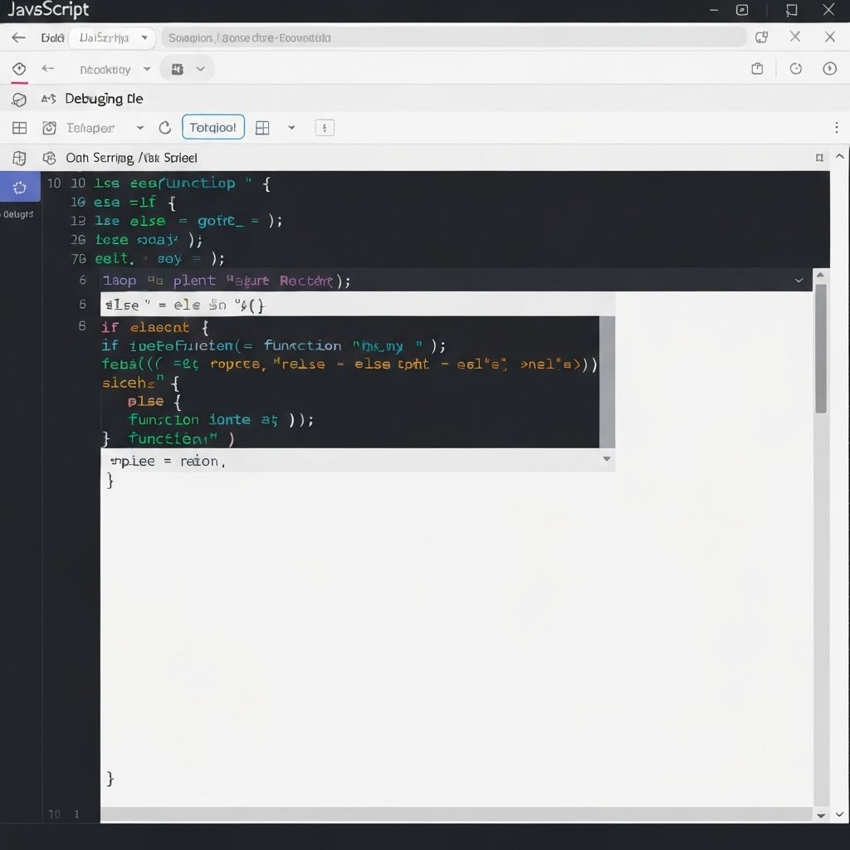850x850 pixels.
Task: Click the share icon in upper right toolbar
Action: click(757, 69)
